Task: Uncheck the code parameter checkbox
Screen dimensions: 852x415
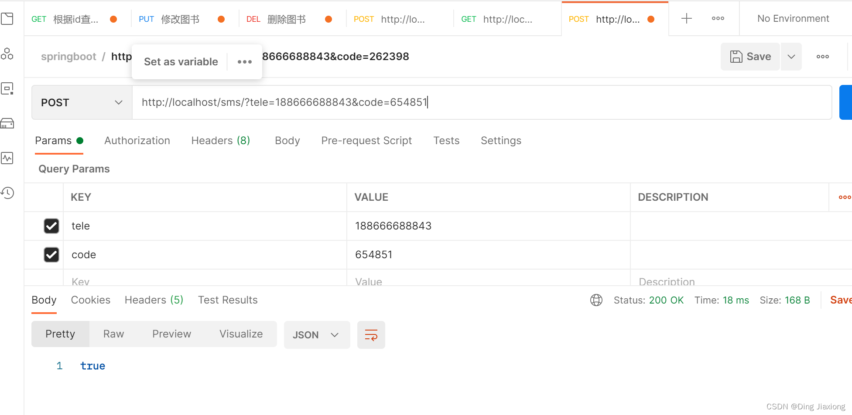Action: click(x=51, y=255)
